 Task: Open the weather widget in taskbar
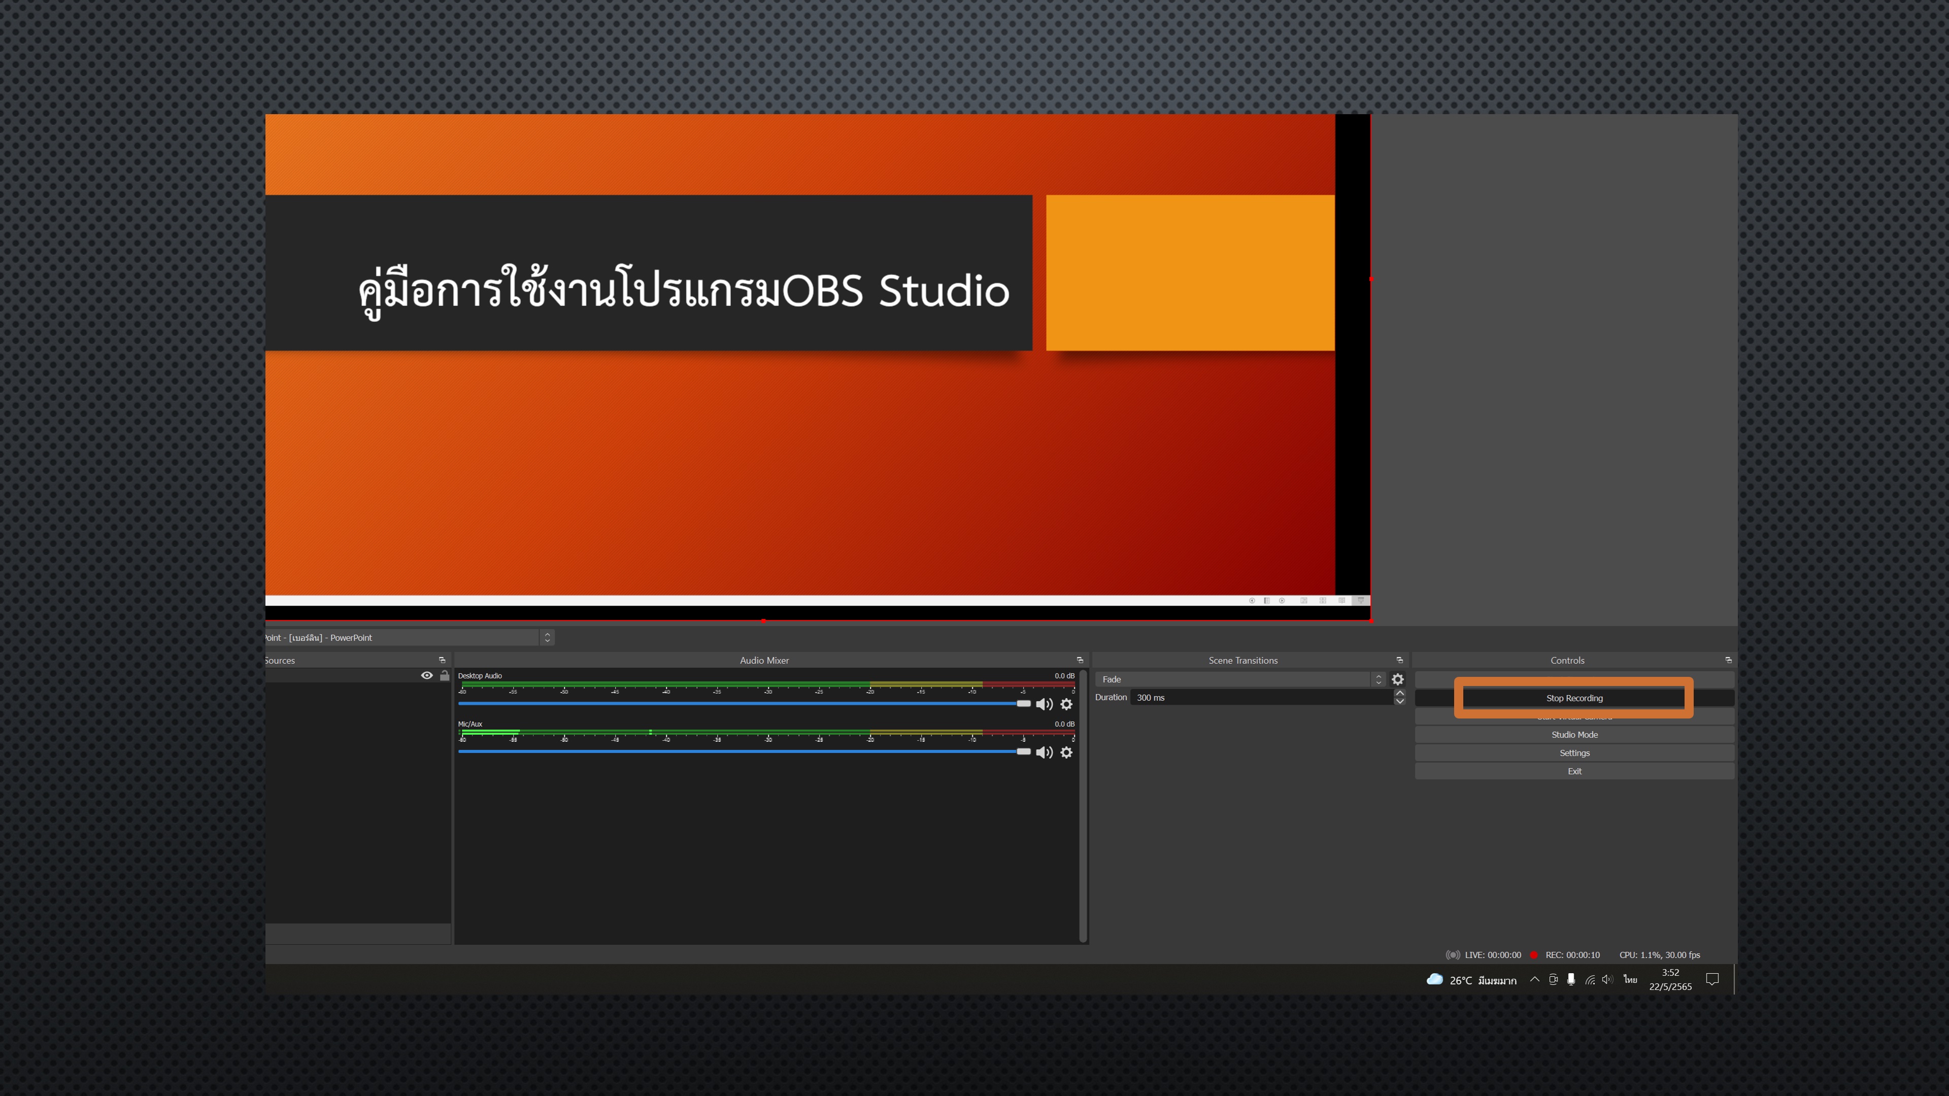tap(1471, 980)
